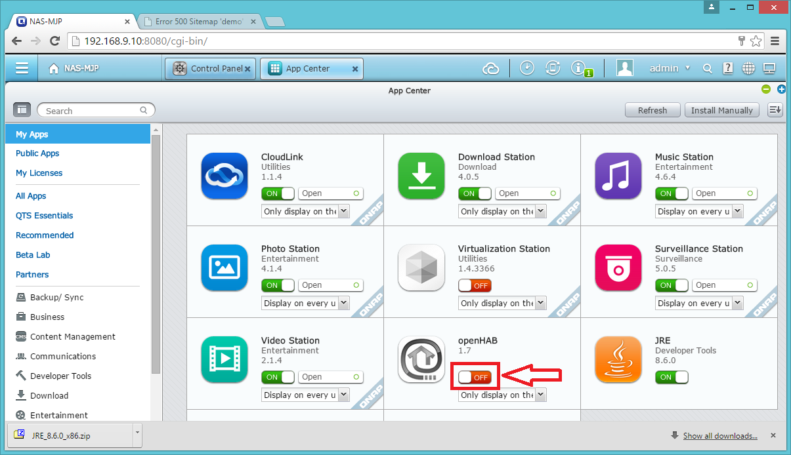Select Developer Tools category in sidebar

60,376
